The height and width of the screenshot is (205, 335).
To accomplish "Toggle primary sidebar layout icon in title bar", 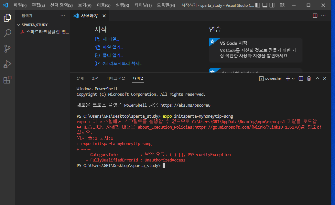I will 258,5.
